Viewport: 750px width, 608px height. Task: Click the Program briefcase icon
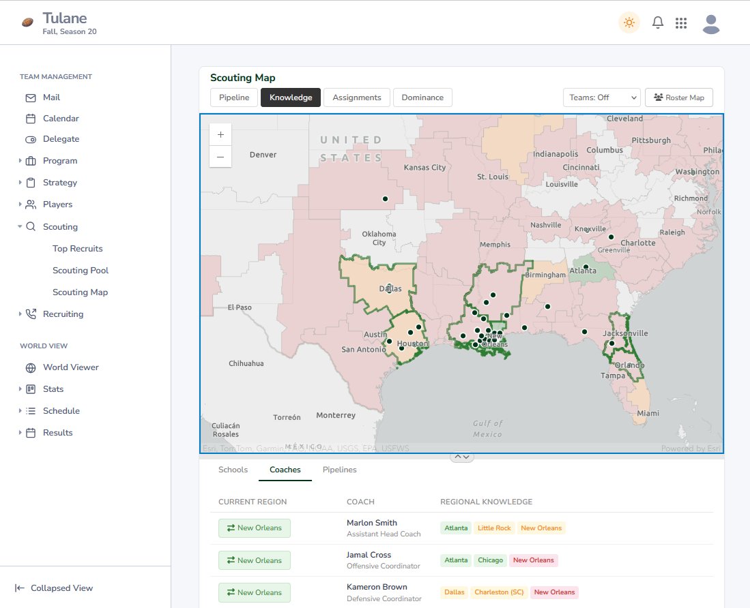(31, 161)
